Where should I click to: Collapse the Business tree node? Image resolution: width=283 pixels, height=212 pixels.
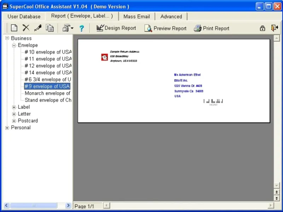pyautogui.click(x=7, y=38)
